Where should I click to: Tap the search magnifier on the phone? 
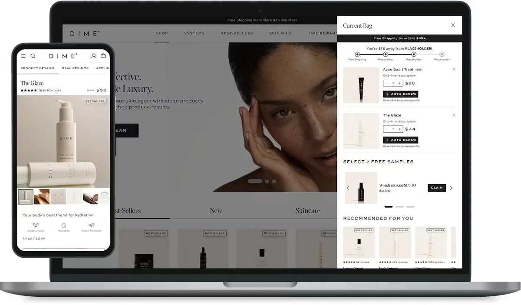point(33,56)
